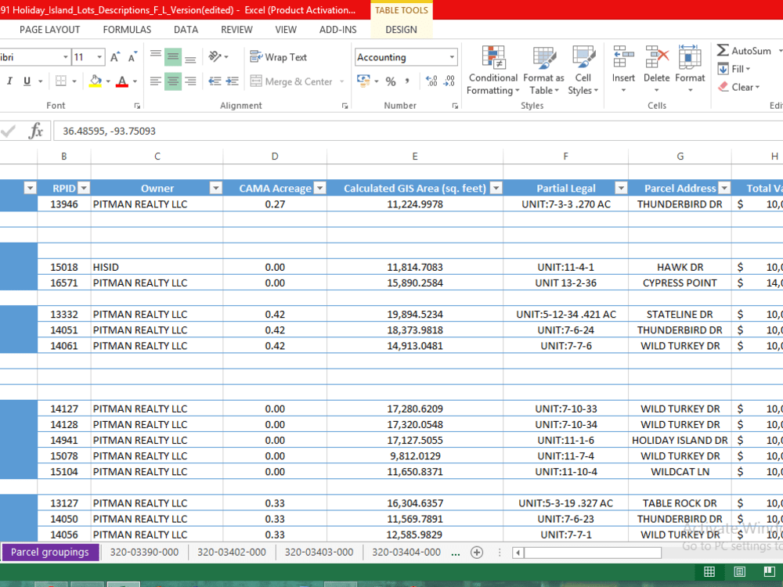Apply comma style
Image resolution: width=783 pixels, height=587 pixels.
tap(407, 81)
